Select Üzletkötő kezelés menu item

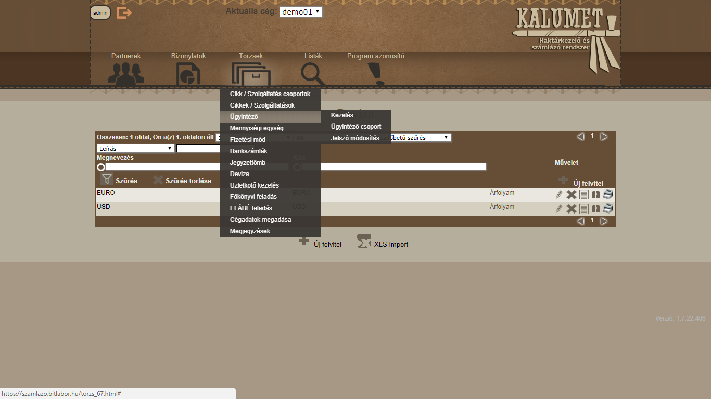point(270,185)
